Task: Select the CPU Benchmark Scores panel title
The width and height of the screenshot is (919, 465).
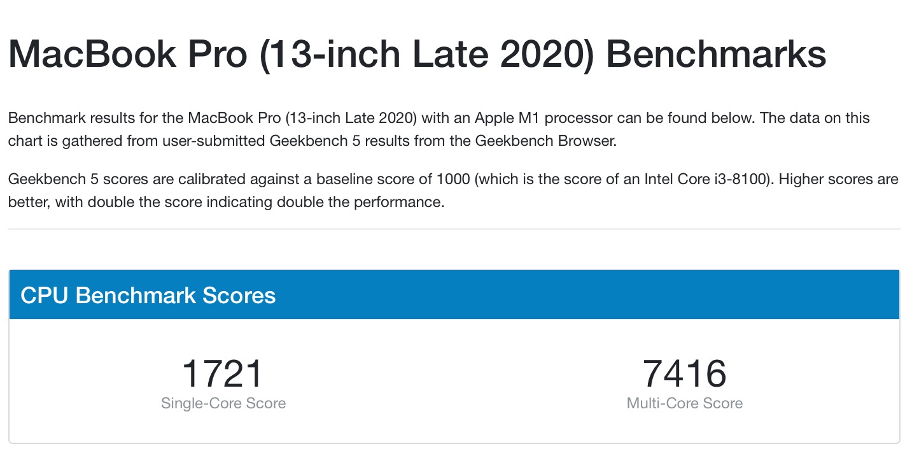Action: pos(148,295)
